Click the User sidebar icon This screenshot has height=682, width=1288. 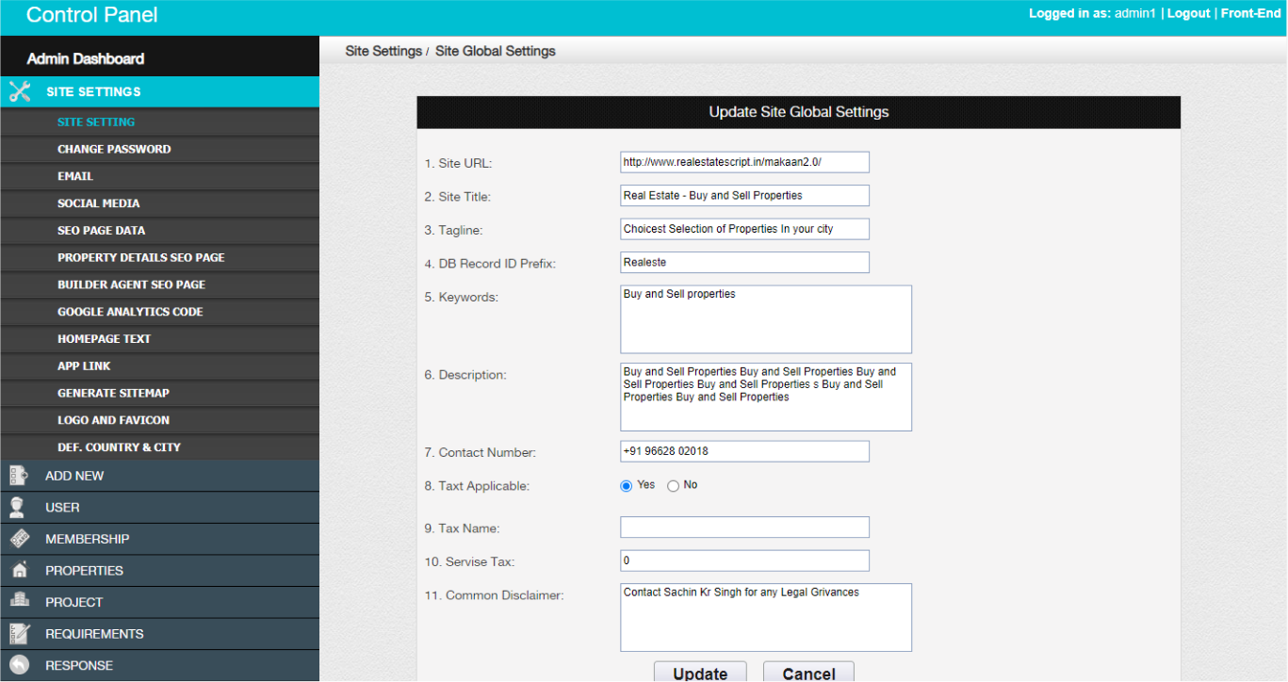click(x=18, y=508)
